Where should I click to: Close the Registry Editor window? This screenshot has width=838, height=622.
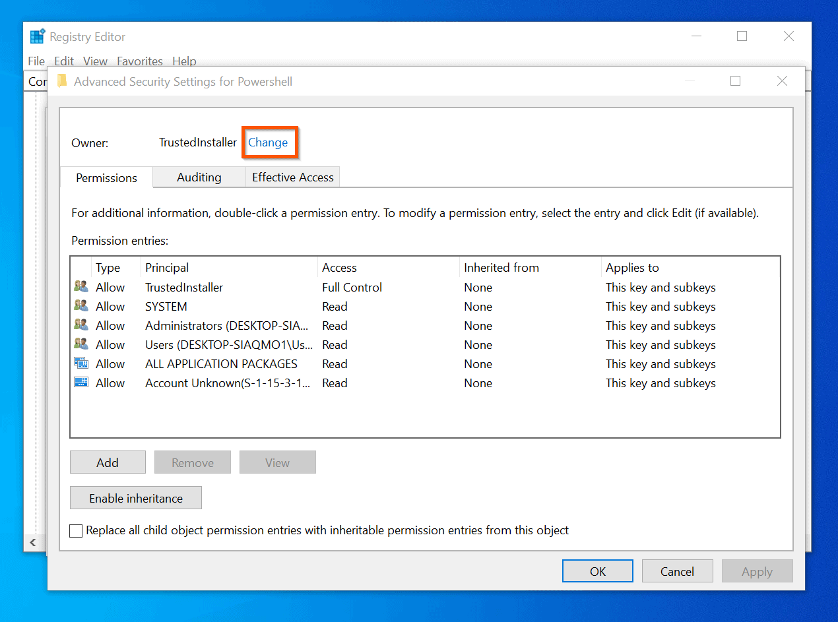pos(789,36)
